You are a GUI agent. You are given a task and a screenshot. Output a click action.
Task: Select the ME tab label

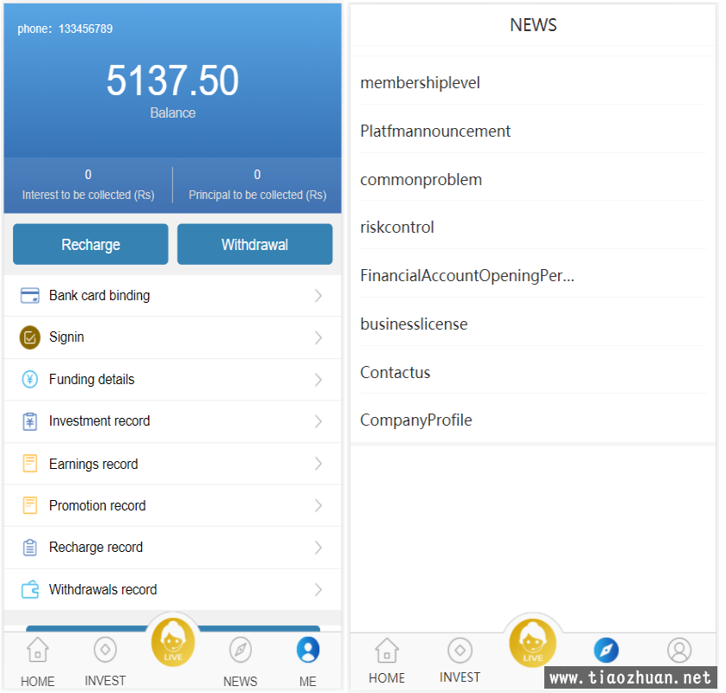308,682
